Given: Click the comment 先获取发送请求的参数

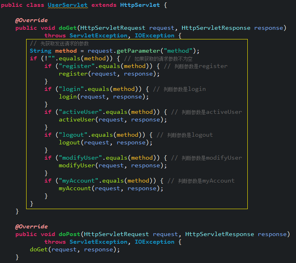Looking at the screenshot, I should [59, 43].
